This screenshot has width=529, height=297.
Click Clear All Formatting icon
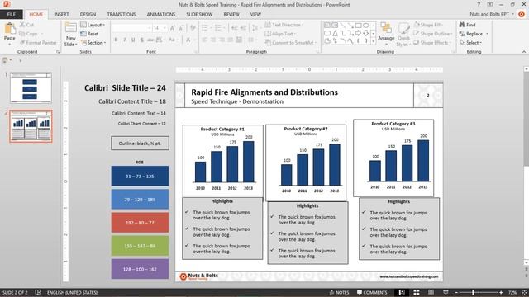coord(193,28)
